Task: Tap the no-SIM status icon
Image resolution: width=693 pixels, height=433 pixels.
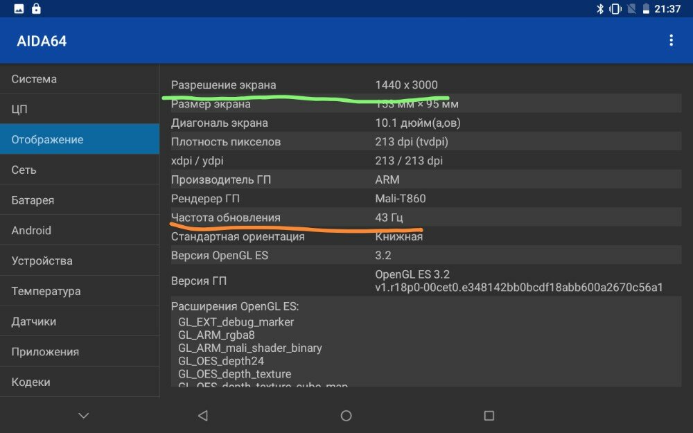Action: pyautogui.click(x=631, y=9)
